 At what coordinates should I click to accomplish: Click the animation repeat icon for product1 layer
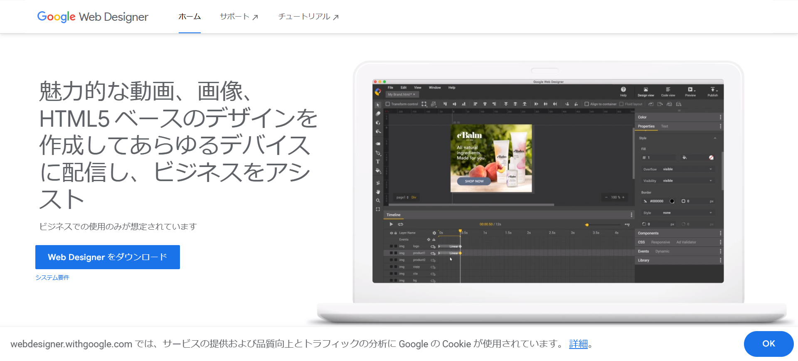(433, 253)
